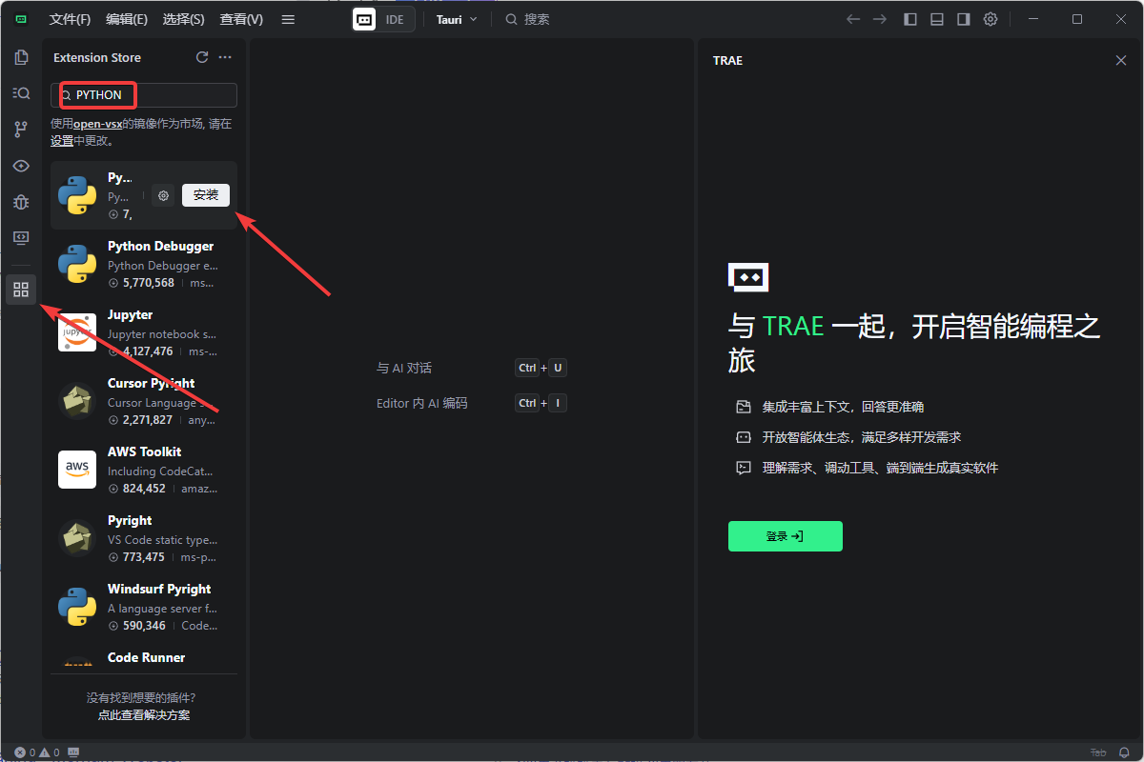Switch to IDE mode

395,19
